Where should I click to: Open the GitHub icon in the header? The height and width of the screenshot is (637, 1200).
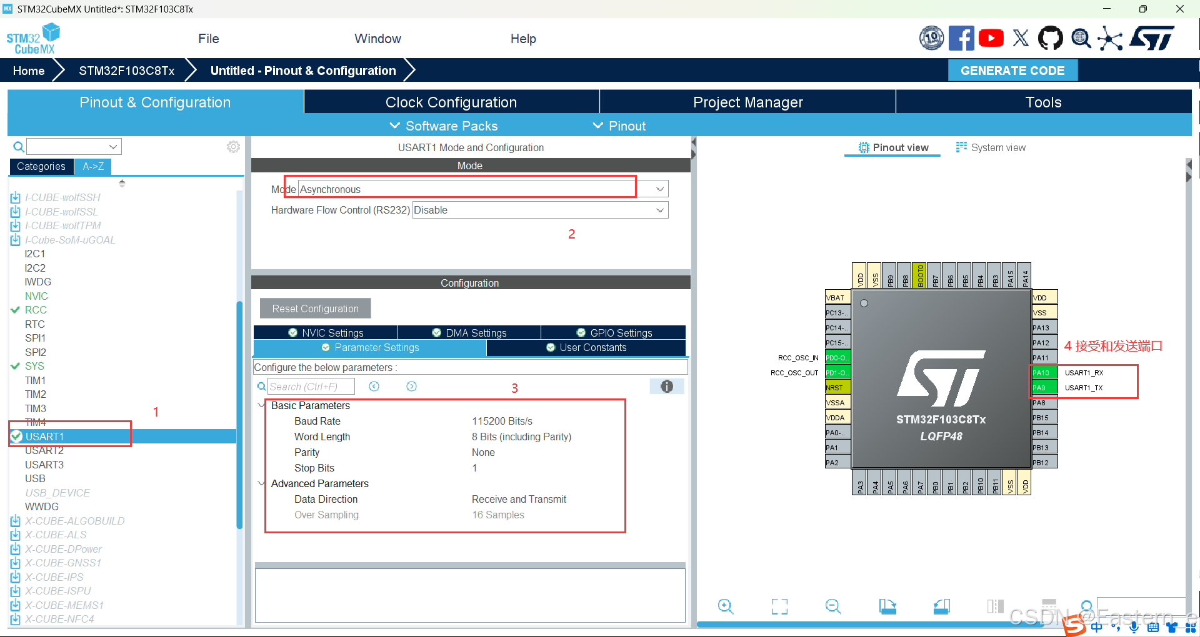click(x=1050, y=38)
